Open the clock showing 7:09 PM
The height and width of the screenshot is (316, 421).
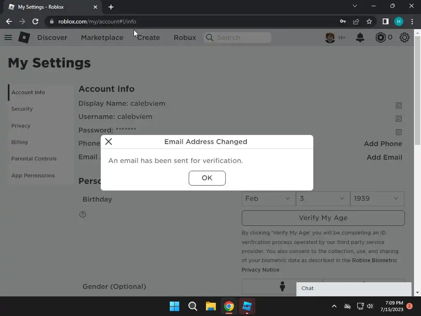pyautogui.click(x=392, y=306)
